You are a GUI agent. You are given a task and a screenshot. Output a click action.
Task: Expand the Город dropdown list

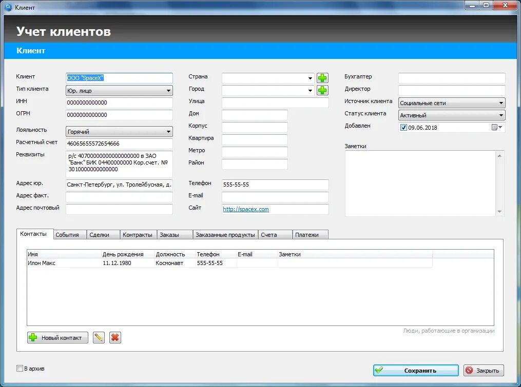tap(310, 91)
